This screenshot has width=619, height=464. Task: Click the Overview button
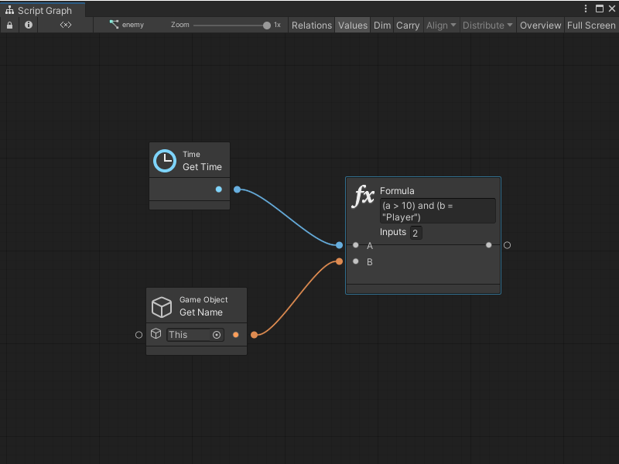(x=540, y=25)
